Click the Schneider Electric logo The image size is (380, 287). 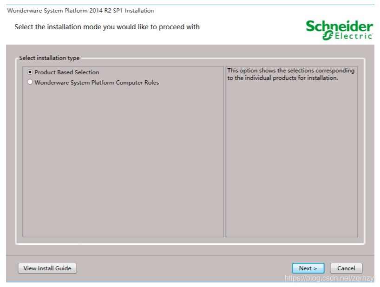pyautogui.click(x=339, y=30)
